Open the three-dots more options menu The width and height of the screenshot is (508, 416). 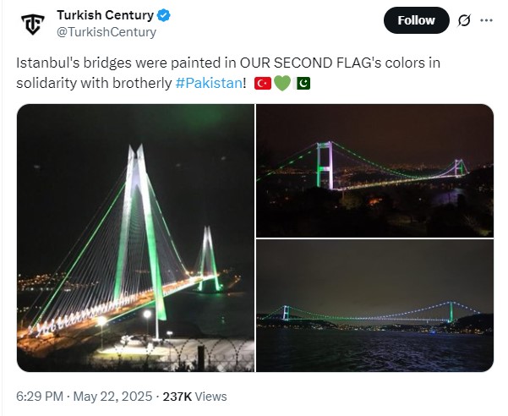(486, 20)
